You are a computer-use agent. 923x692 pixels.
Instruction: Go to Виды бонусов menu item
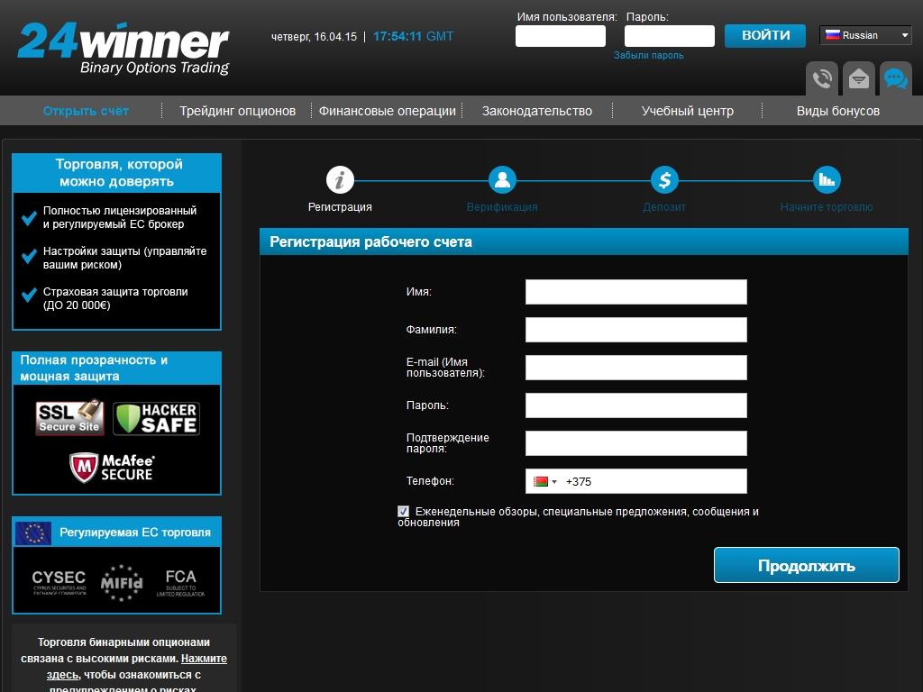click(837, 111)
